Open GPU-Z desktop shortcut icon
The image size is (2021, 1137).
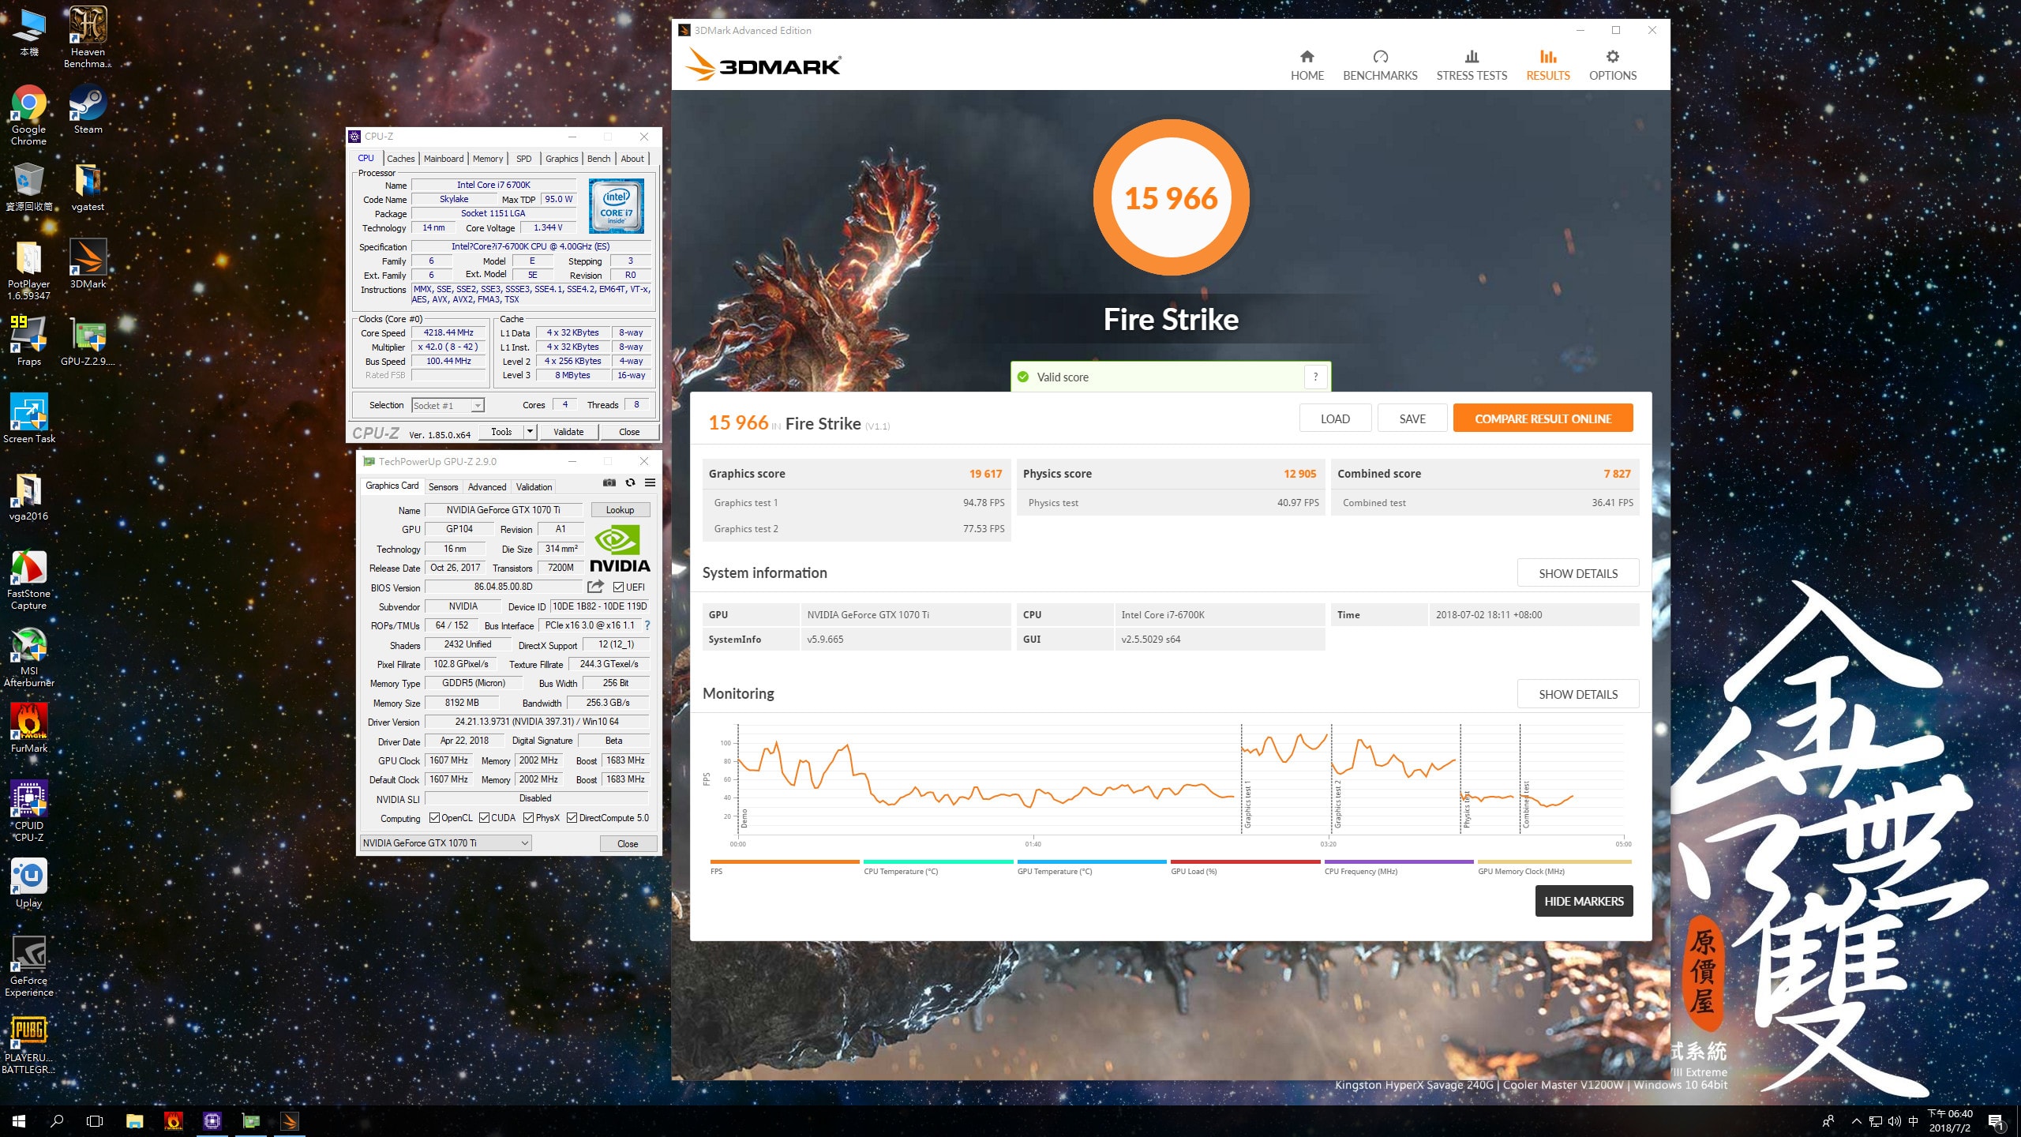coord(88,341)
